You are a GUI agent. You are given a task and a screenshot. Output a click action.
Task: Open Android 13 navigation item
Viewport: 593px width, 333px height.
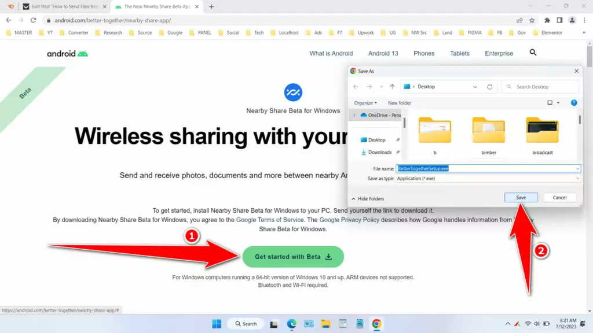pyautogui.click(x=383, y=54)
